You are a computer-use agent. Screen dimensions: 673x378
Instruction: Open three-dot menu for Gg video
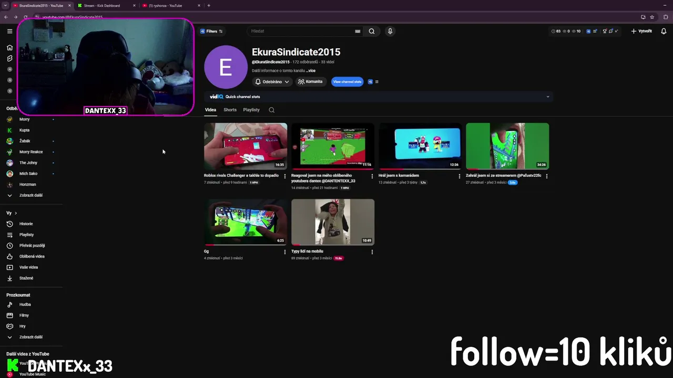[x=285, y=252]
